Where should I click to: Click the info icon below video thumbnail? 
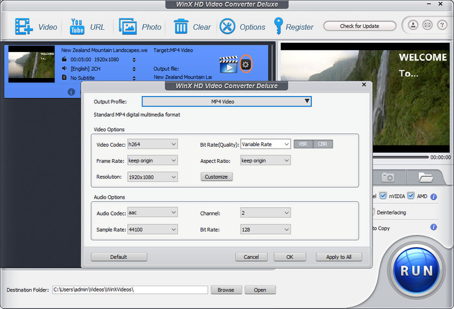pos(71,92)
